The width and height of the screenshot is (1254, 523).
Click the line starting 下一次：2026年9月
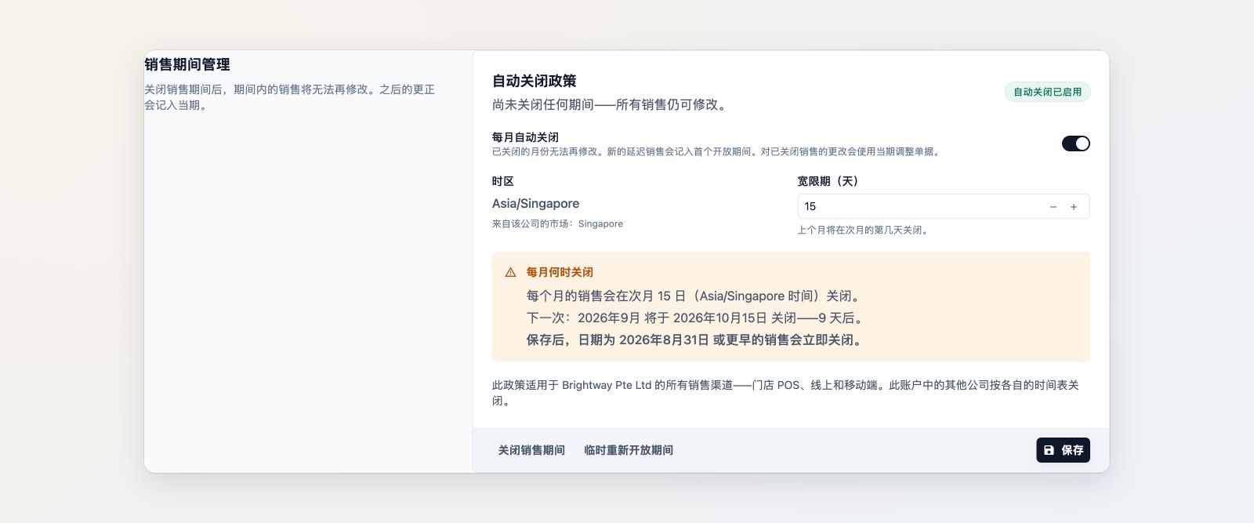(696, 318)
